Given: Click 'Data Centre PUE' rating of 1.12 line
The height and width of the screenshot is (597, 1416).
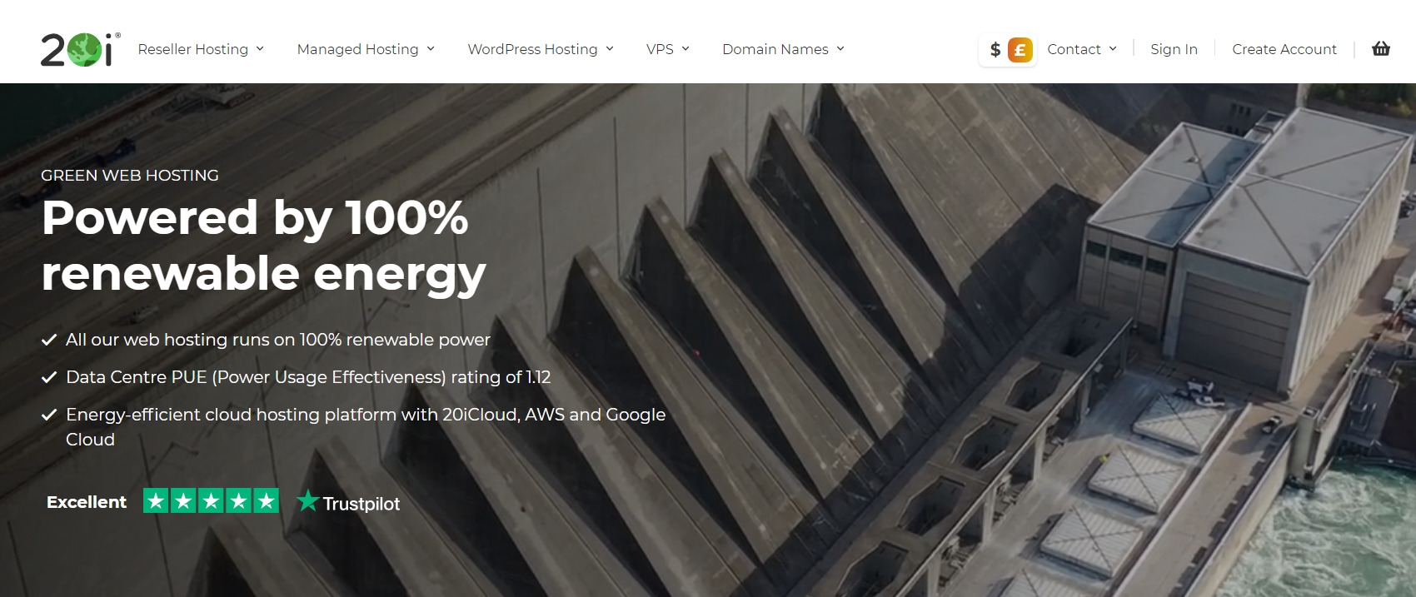Looking at the screenshot, I should (x=308, y=377).
